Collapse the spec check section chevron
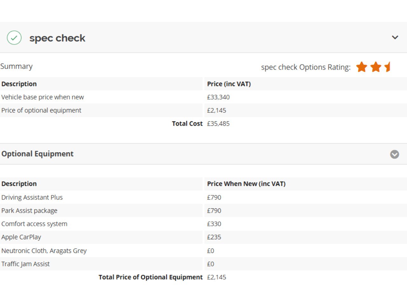 click(x=395, y=37)
